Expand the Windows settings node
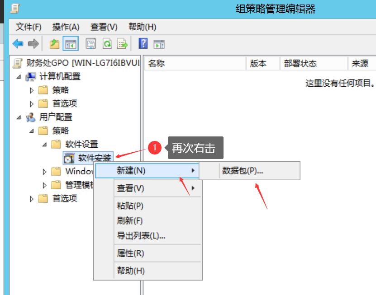The image size is (376, 295). pyautogui.click(x=44, y=172)
